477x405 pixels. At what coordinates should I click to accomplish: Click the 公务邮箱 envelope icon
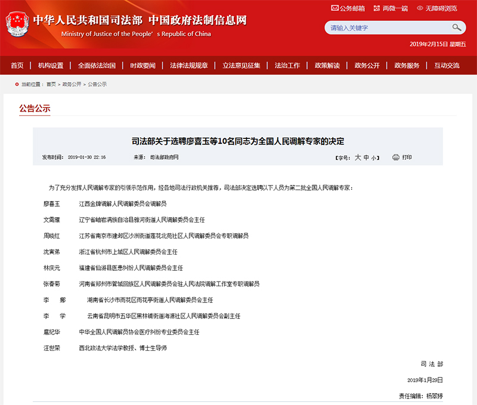click(335, 8)
